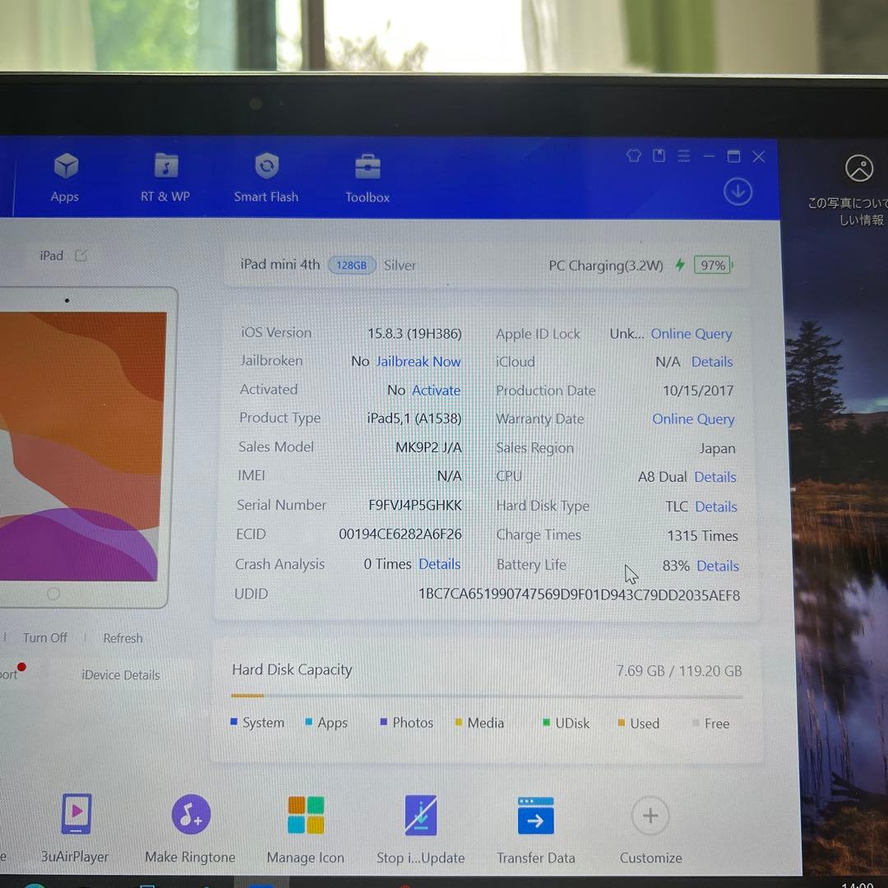Click the Activate link
This screenshot has width=888, height=888.
(x=436, y=391)
